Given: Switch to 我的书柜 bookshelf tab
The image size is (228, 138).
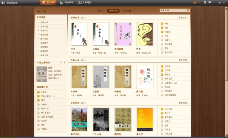Looking at the screenshot, I should [66, 3].
